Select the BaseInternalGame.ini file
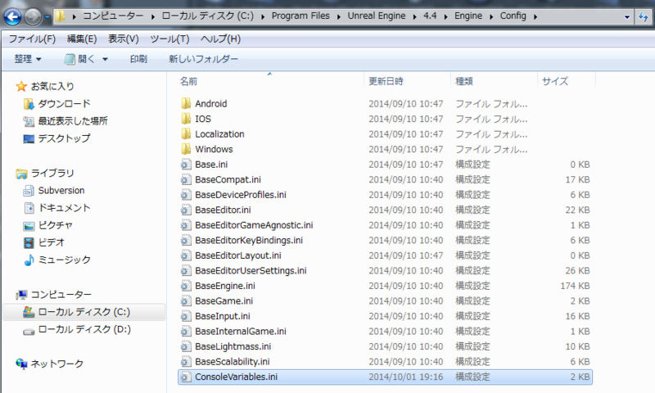 click(x=241, y=332)
